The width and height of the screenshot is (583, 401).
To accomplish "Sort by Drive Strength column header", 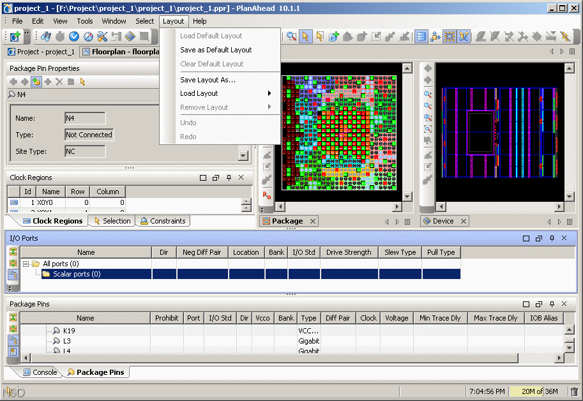I will pos(349,252).
